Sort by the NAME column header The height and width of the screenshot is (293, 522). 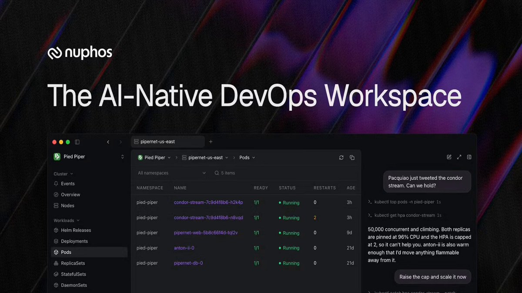coord(180,188)
